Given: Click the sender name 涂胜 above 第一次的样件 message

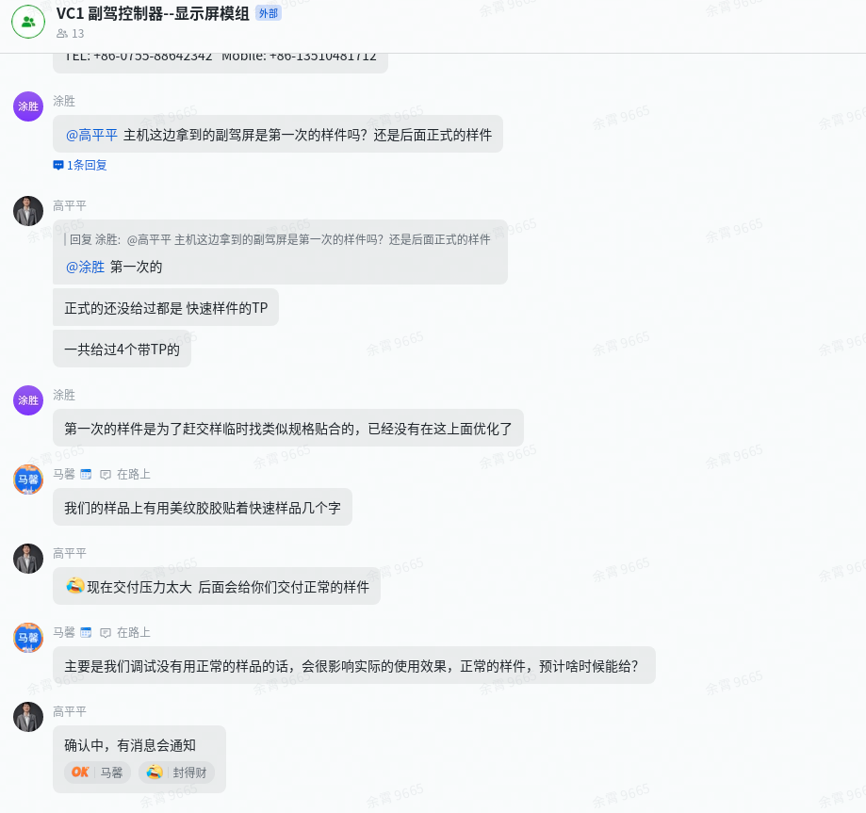Looking at the screenshot, I should tap(64, 395).
